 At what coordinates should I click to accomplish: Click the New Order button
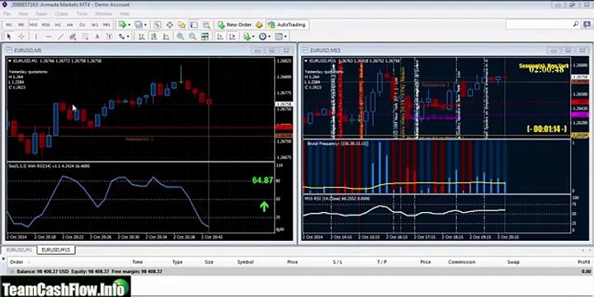(234, 25)
